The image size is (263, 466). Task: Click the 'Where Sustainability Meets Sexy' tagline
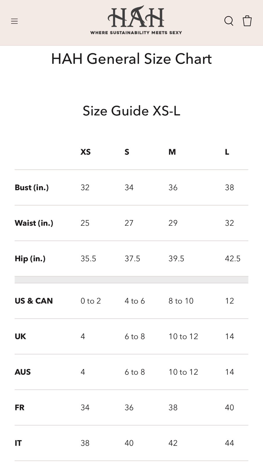tap(136, 33)
